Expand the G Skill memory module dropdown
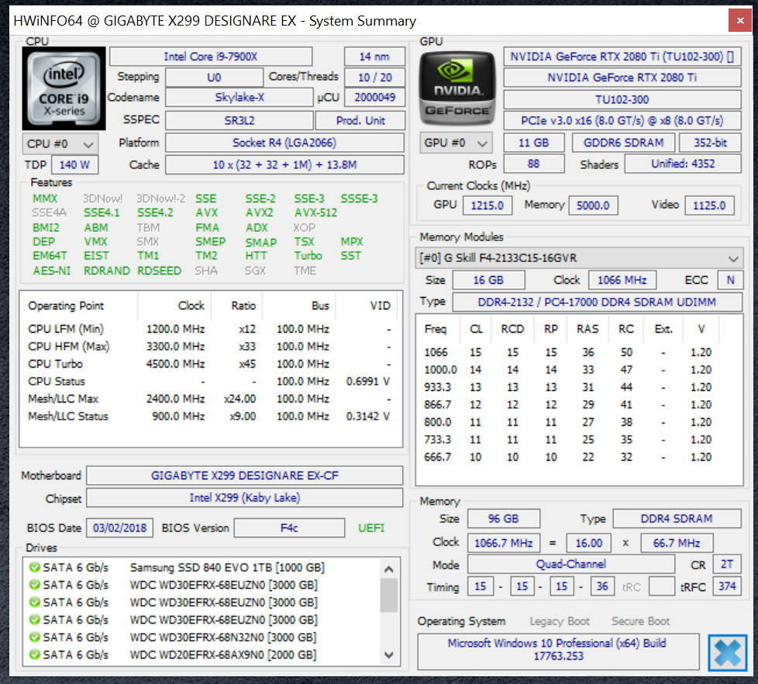Viewport: 758px width, 684px height. [579, 257]
